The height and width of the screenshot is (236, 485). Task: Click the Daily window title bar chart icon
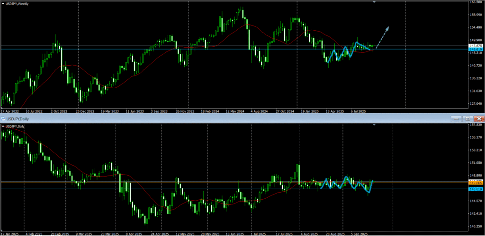[x=3, y=118]
